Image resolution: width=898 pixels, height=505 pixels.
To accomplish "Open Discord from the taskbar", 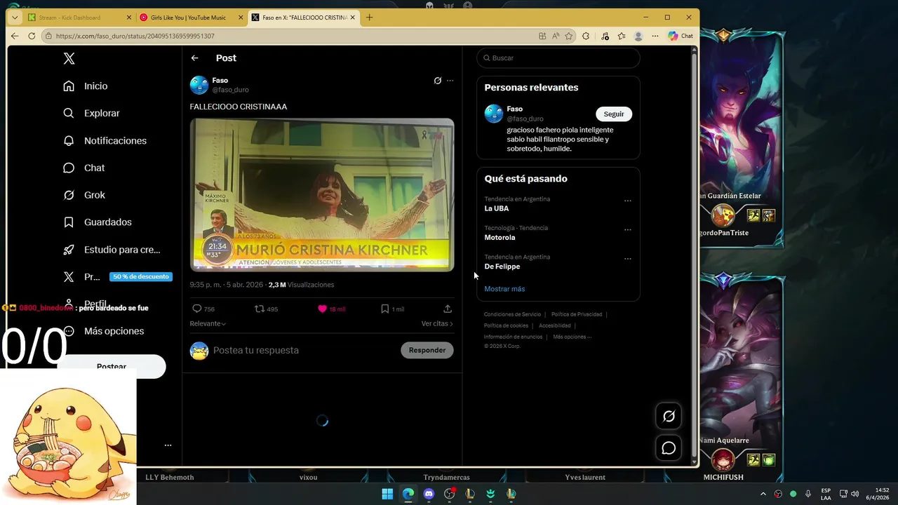I will coord(429,494).
